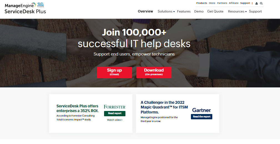
Task: Open the Affiliate link
Action: click(x=234, y=3)
